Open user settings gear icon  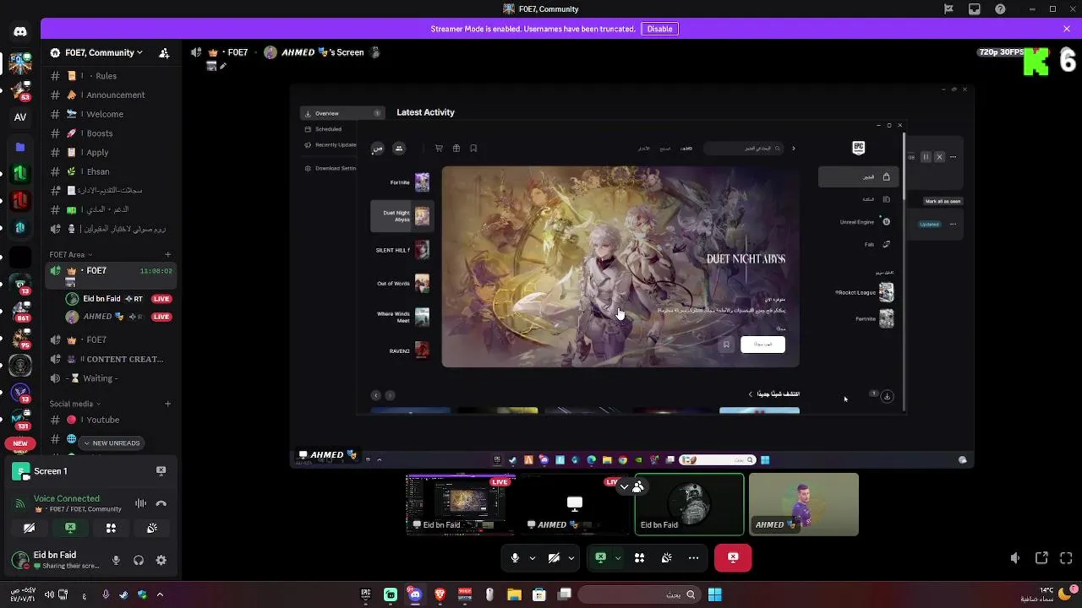pos(161,560)
